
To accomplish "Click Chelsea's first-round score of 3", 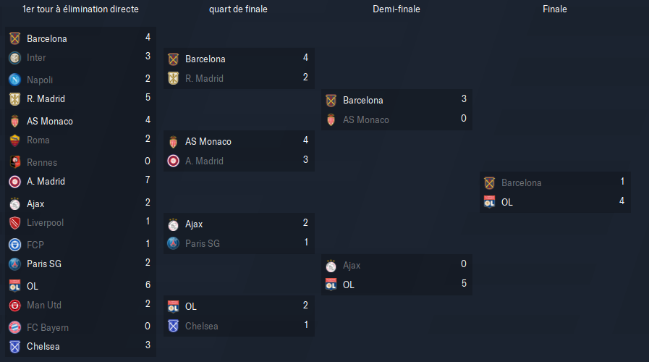I will [x=148, y=345].
